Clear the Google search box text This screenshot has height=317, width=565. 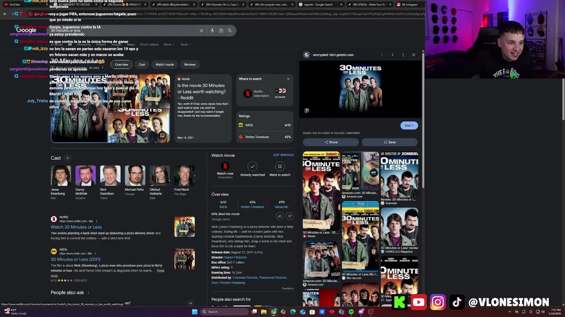click(201, 30)
